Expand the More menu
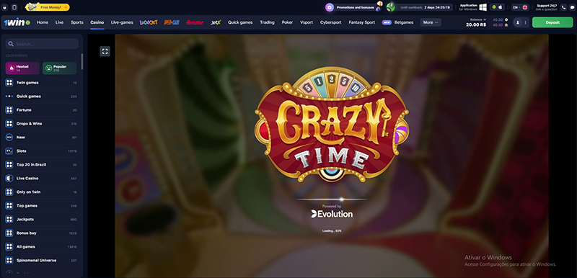Viewport: 577px width, 278px height. 431,22
